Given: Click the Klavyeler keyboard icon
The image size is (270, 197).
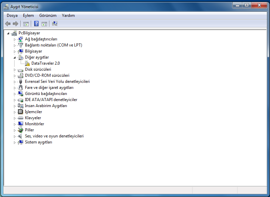Looking at the screenshot, I should (21, 118).
